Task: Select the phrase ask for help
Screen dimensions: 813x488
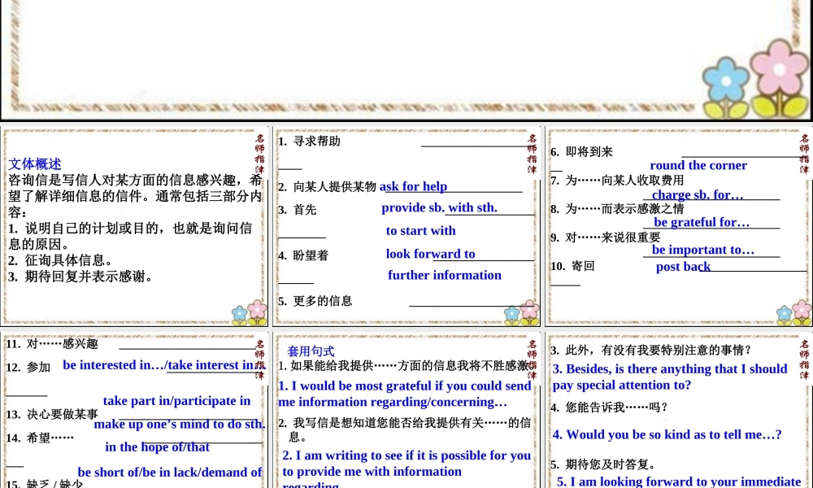Action: [x=413, y=185]
